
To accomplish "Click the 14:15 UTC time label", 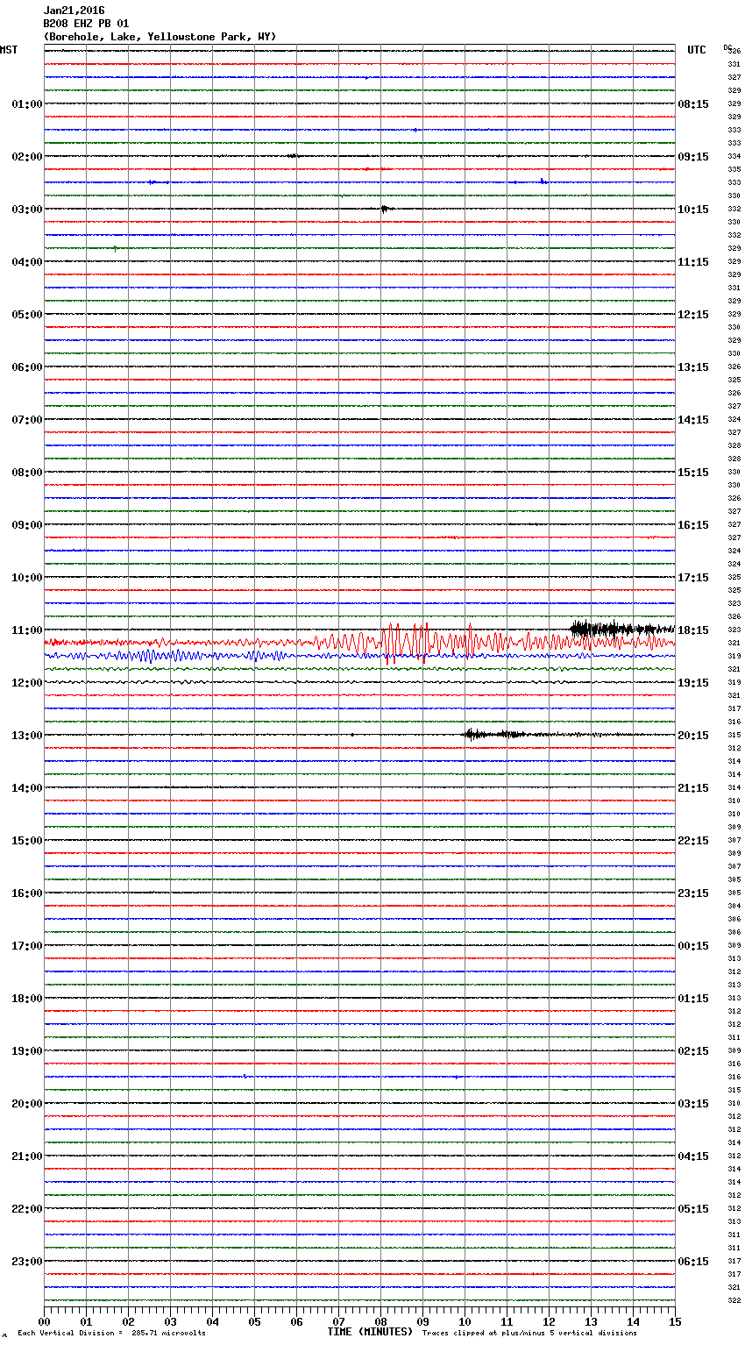I will tap(693, 420).
